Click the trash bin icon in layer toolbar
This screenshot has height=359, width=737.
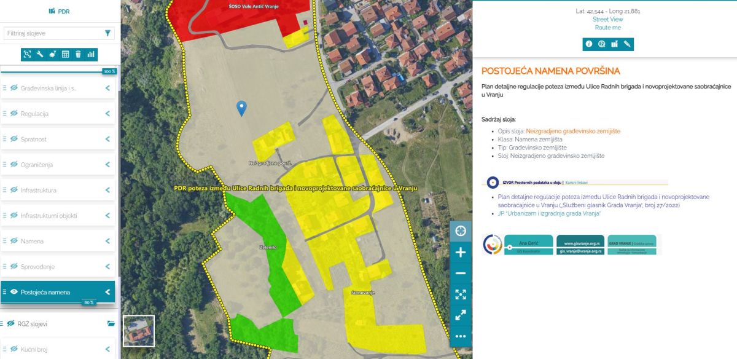pos(78,54)
